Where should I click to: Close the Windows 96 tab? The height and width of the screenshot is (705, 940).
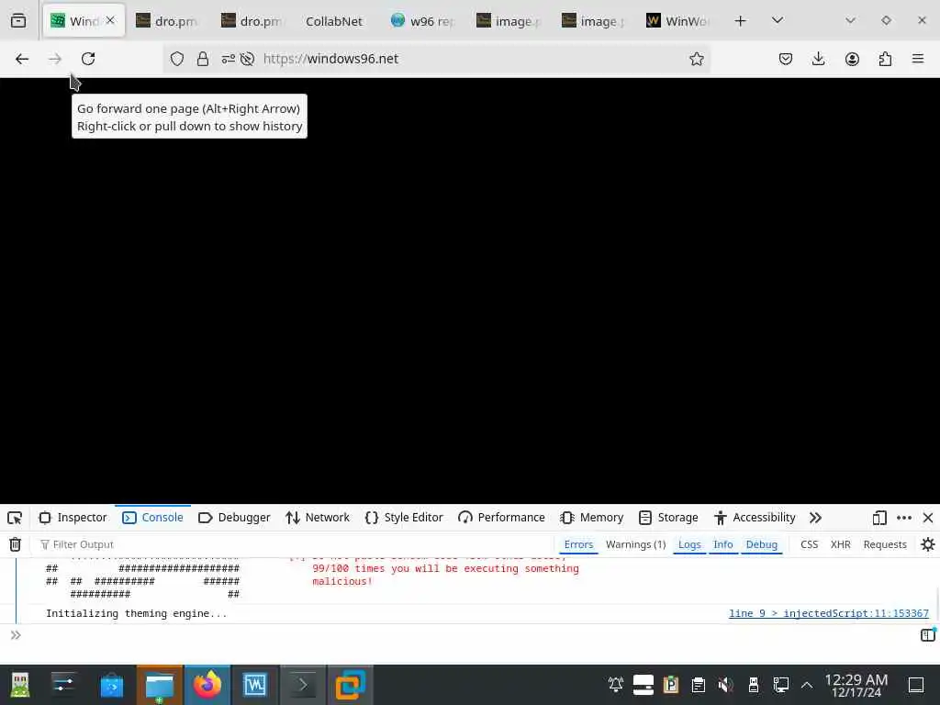(x=110, y=20)
